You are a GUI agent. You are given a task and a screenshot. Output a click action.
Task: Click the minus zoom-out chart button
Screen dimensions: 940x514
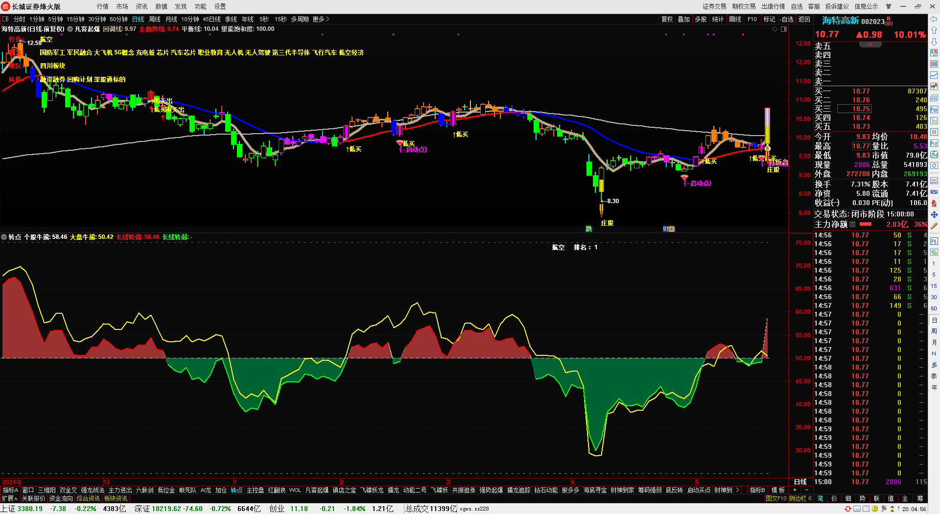pyautogui.click(x=806, y=490)
